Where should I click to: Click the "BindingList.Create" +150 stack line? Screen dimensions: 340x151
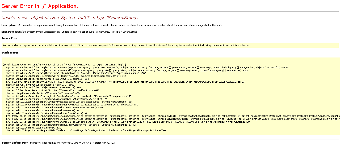[x=69, y=96]
